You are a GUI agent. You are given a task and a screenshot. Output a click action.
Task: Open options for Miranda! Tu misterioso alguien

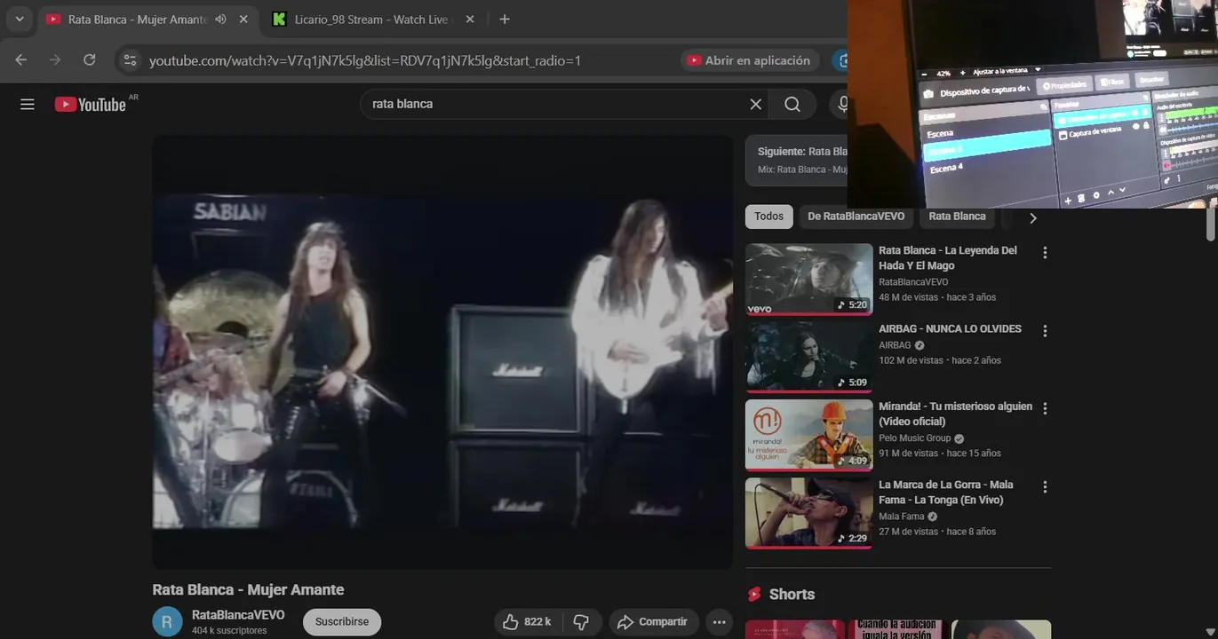[x=1045, y=409]
